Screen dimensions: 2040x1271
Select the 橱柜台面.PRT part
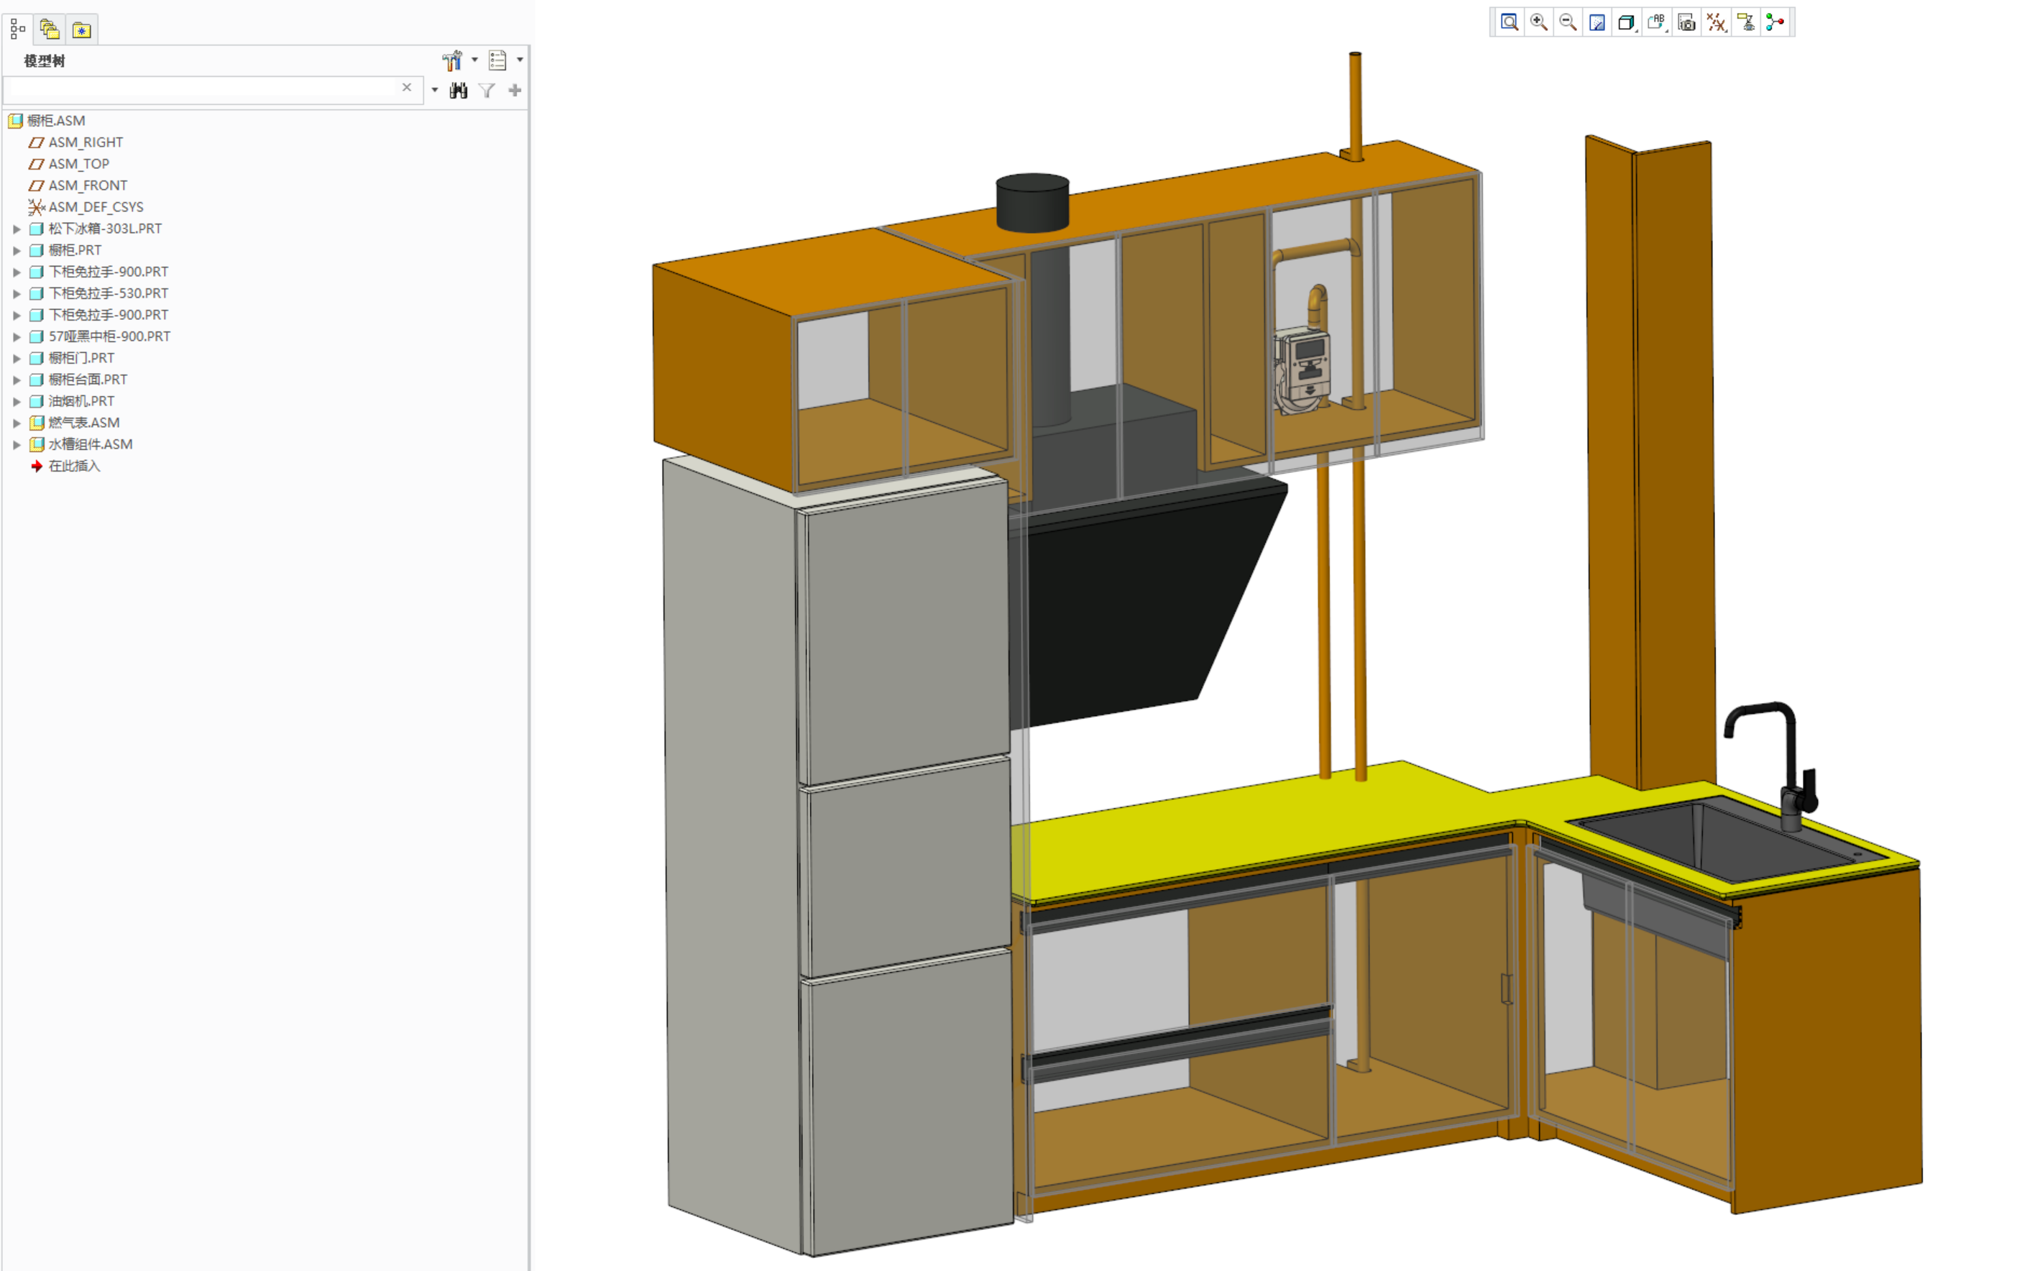coord(88,380)
